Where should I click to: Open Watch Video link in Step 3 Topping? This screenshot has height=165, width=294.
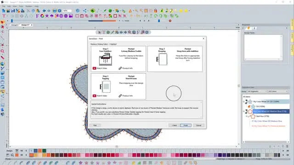click(100, 96)
